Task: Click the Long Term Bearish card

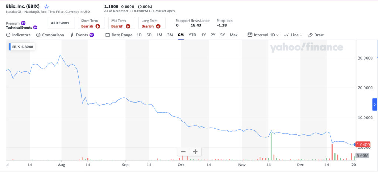Action: (152, 23)
